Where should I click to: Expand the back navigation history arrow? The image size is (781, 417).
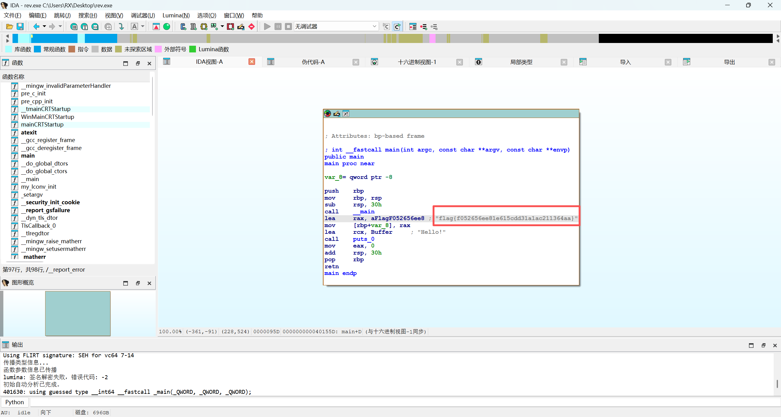point(44,27)
